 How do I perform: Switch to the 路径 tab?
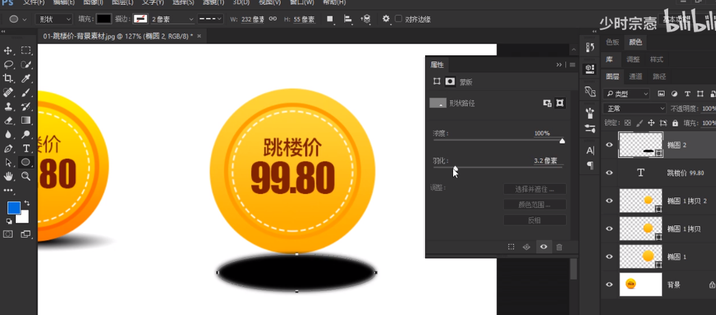pyautogui.click(x=659, y=77)
